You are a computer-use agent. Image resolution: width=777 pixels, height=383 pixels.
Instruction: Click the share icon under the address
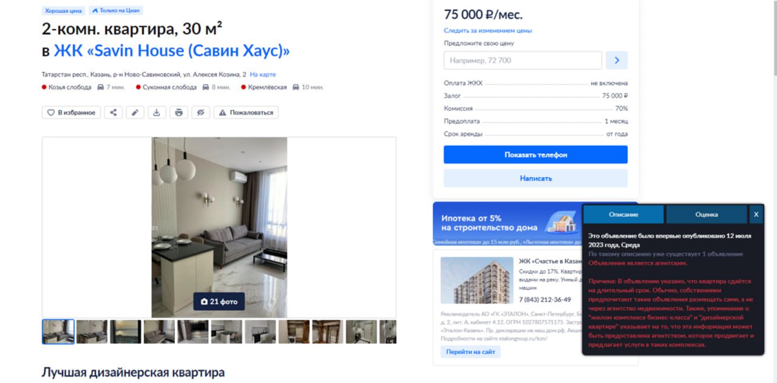coord(113,112)
